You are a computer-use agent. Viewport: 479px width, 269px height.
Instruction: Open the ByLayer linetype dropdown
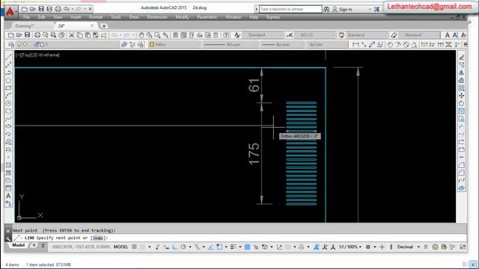pos(231,45)
